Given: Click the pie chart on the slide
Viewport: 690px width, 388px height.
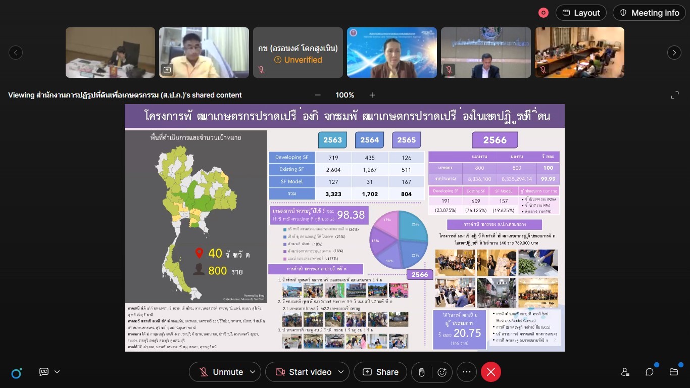Looking at the screenshot, I should click(x=398, y=239).
